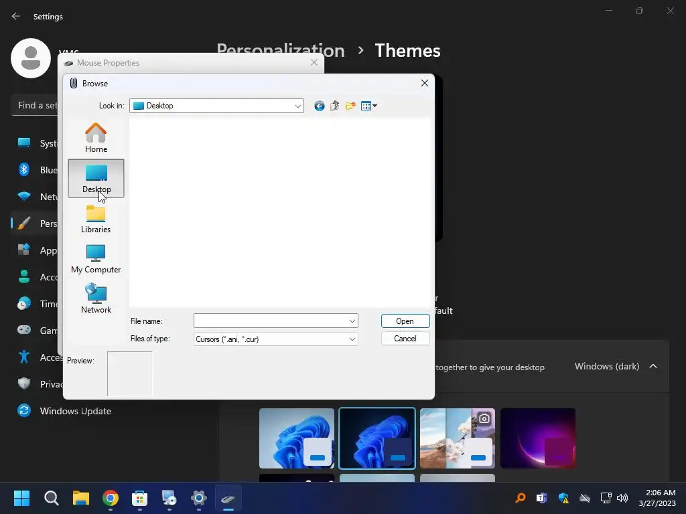
Task: Open Google Chrome from the taskbar
Action: (x=111, y=498)
